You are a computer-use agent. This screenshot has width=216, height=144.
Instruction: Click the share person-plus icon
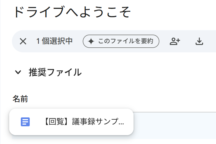coord(175,41)
